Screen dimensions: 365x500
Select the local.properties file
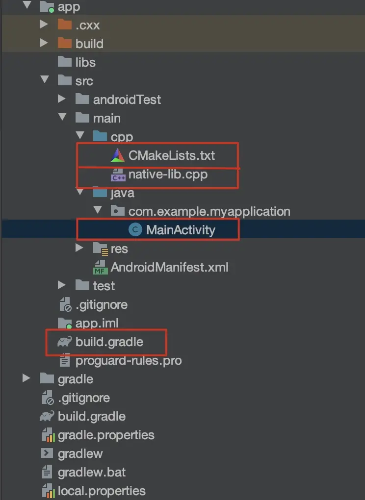pos(94,491)
